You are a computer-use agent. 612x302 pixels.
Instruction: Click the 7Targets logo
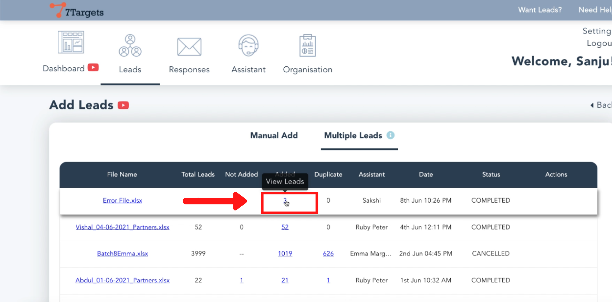(x=77, y=10)
